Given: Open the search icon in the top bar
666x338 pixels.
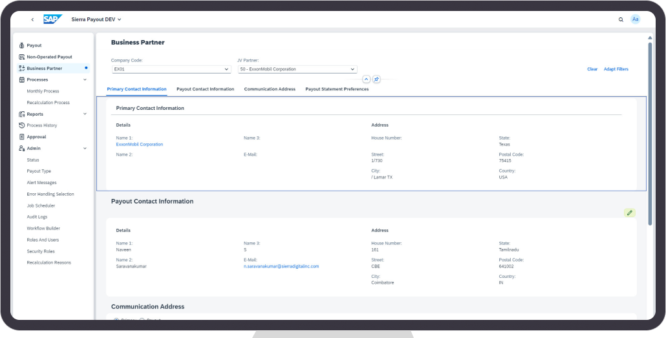Looking at the screenshot, I should coord(621,19).
